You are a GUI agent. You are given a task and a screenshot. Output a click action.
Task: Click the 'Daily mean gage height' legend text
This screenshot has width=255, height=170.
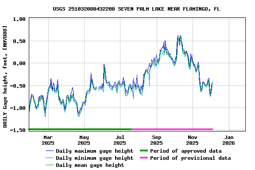click(90, 165)
